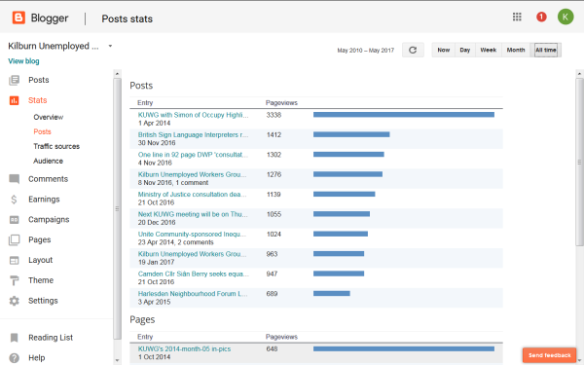The height and width of the screenshot is (365, 584).
Task: Click the Blogger logo icon
Action: [18, 18]
